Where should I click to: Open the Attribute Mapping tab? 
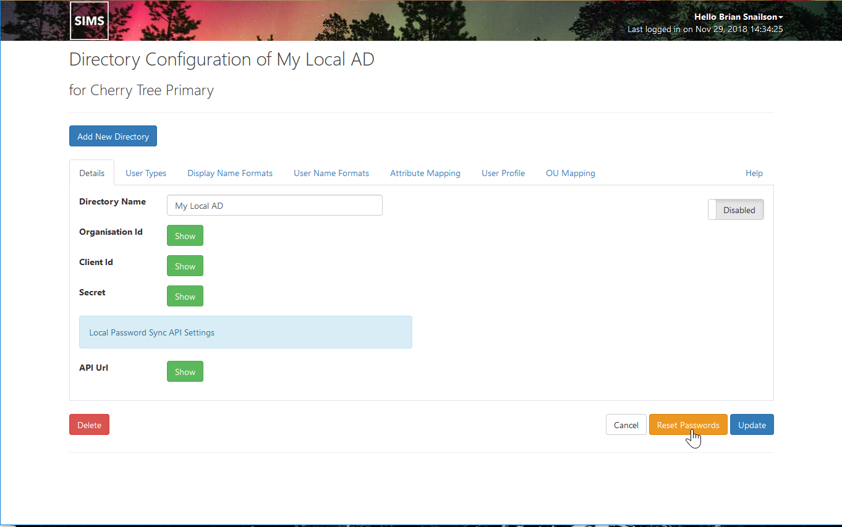click(425, 173)
